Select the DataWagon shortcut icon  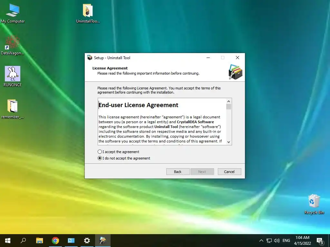13,45
